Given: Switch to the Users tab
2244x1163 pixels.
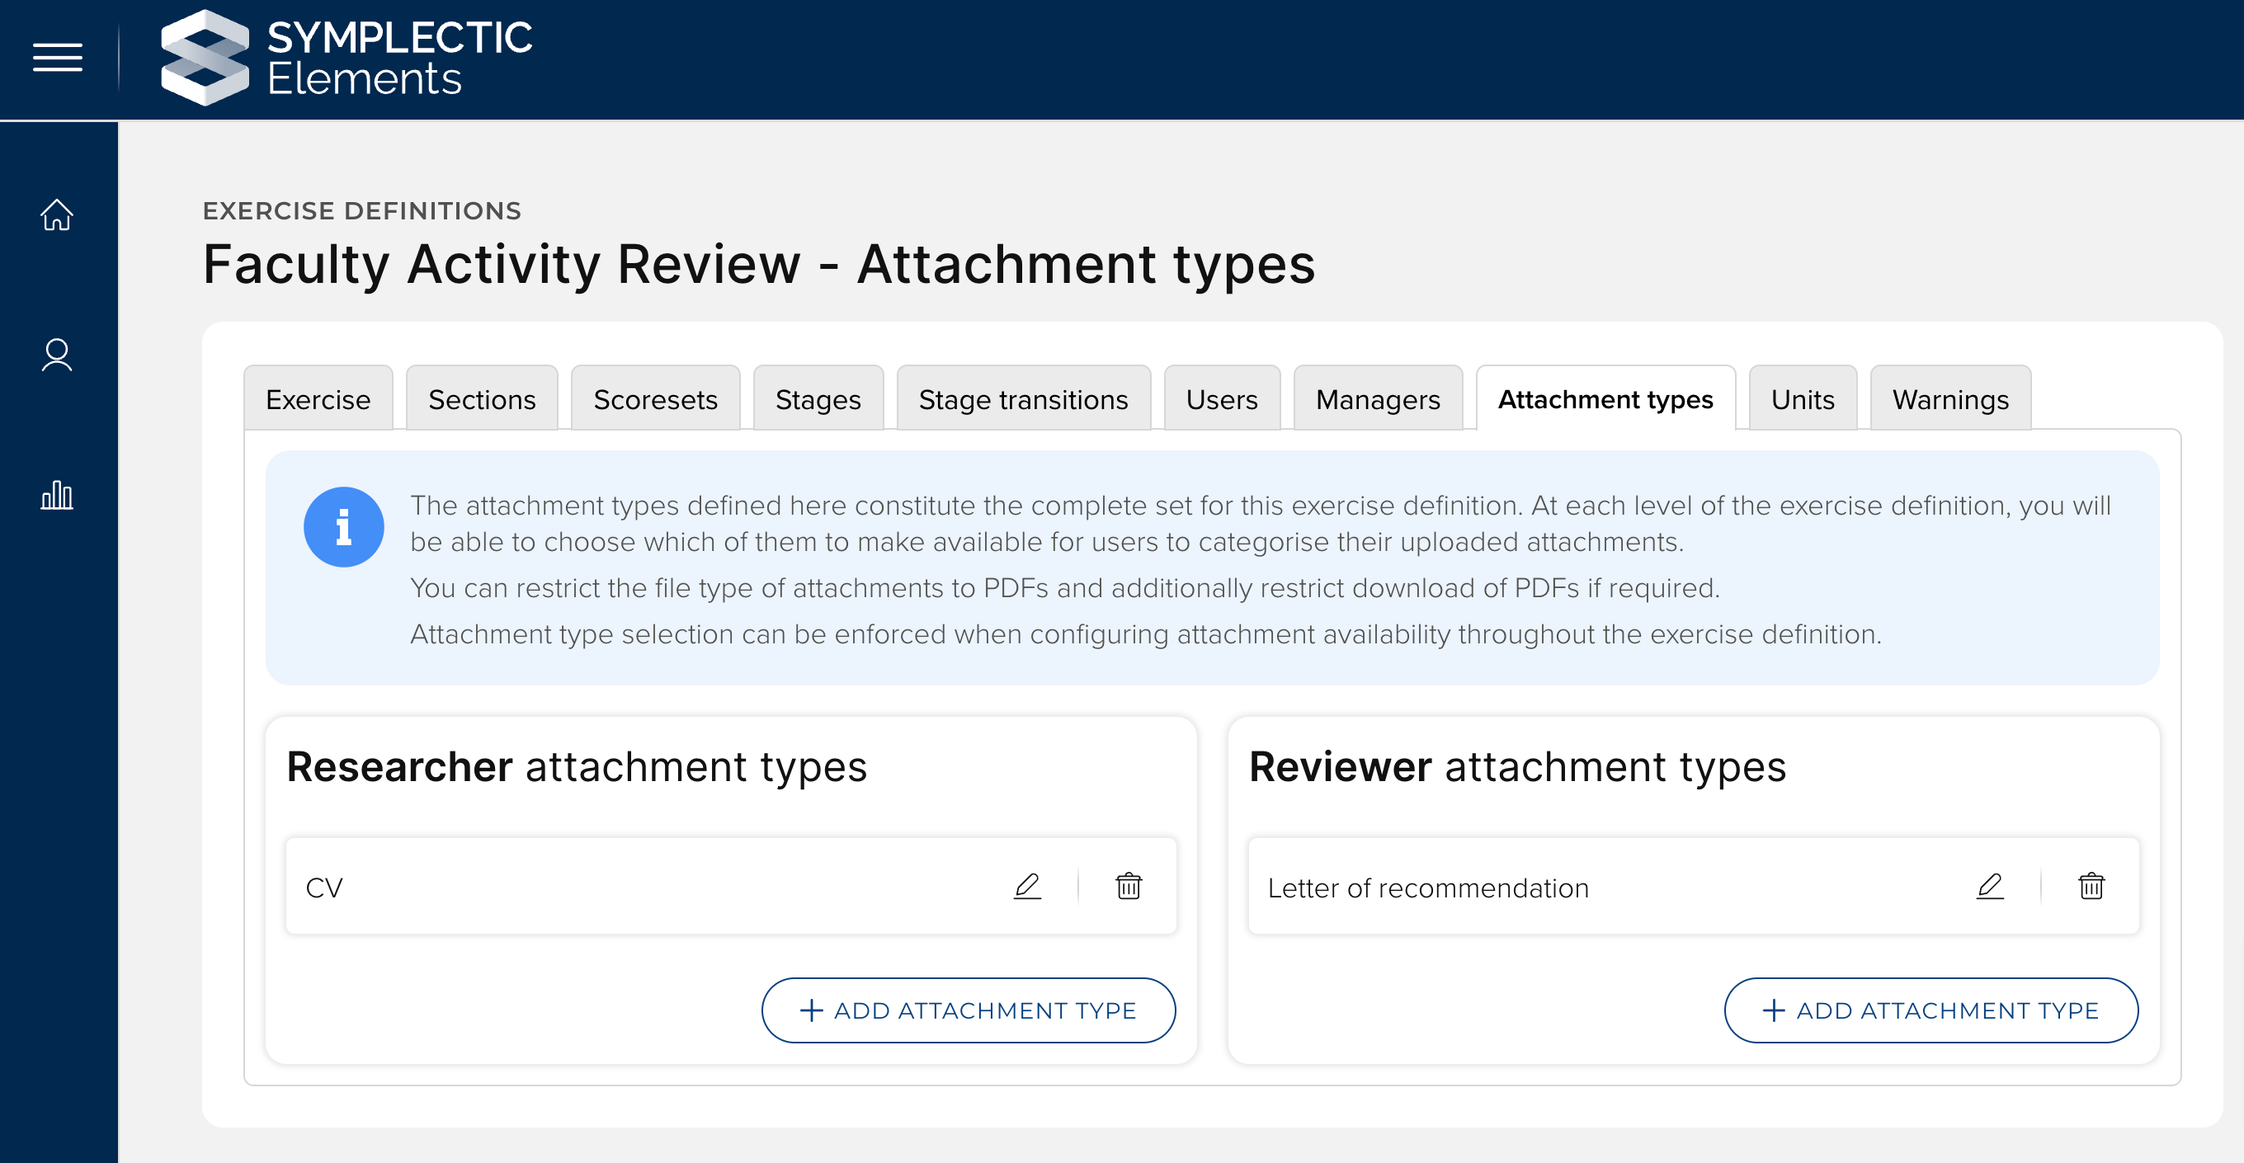Looking at the screenshot, I should tap(1221, 399).
